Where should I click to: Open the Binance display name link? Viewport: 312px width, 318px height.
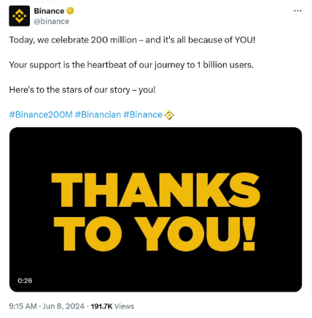49,11
